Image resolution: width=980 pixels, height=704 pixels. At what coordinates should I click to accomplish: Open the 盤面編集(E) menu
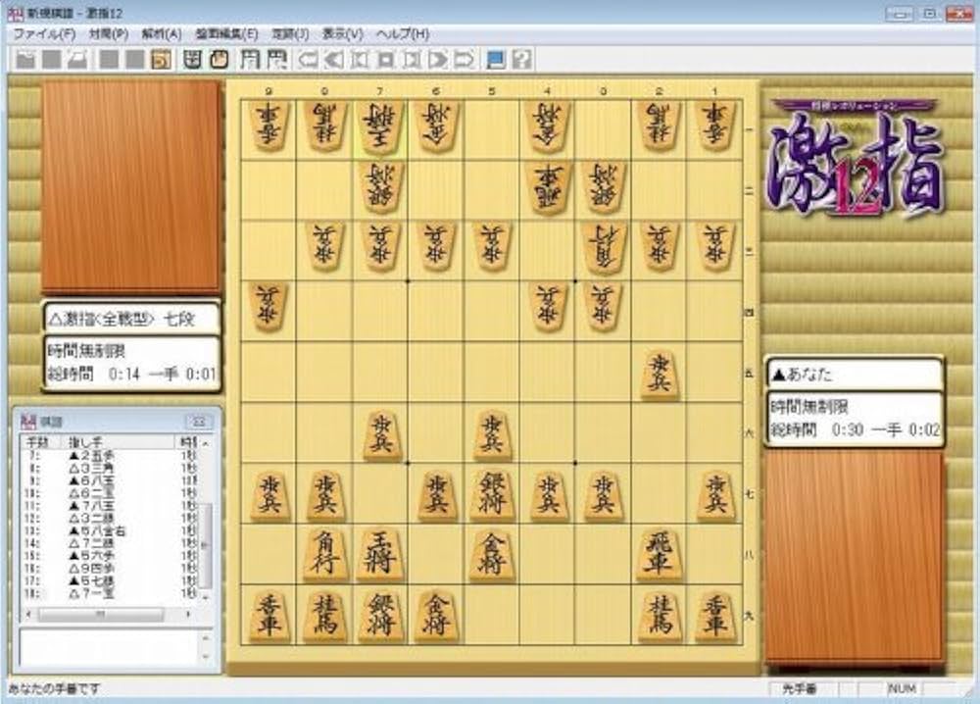[226, 33]
